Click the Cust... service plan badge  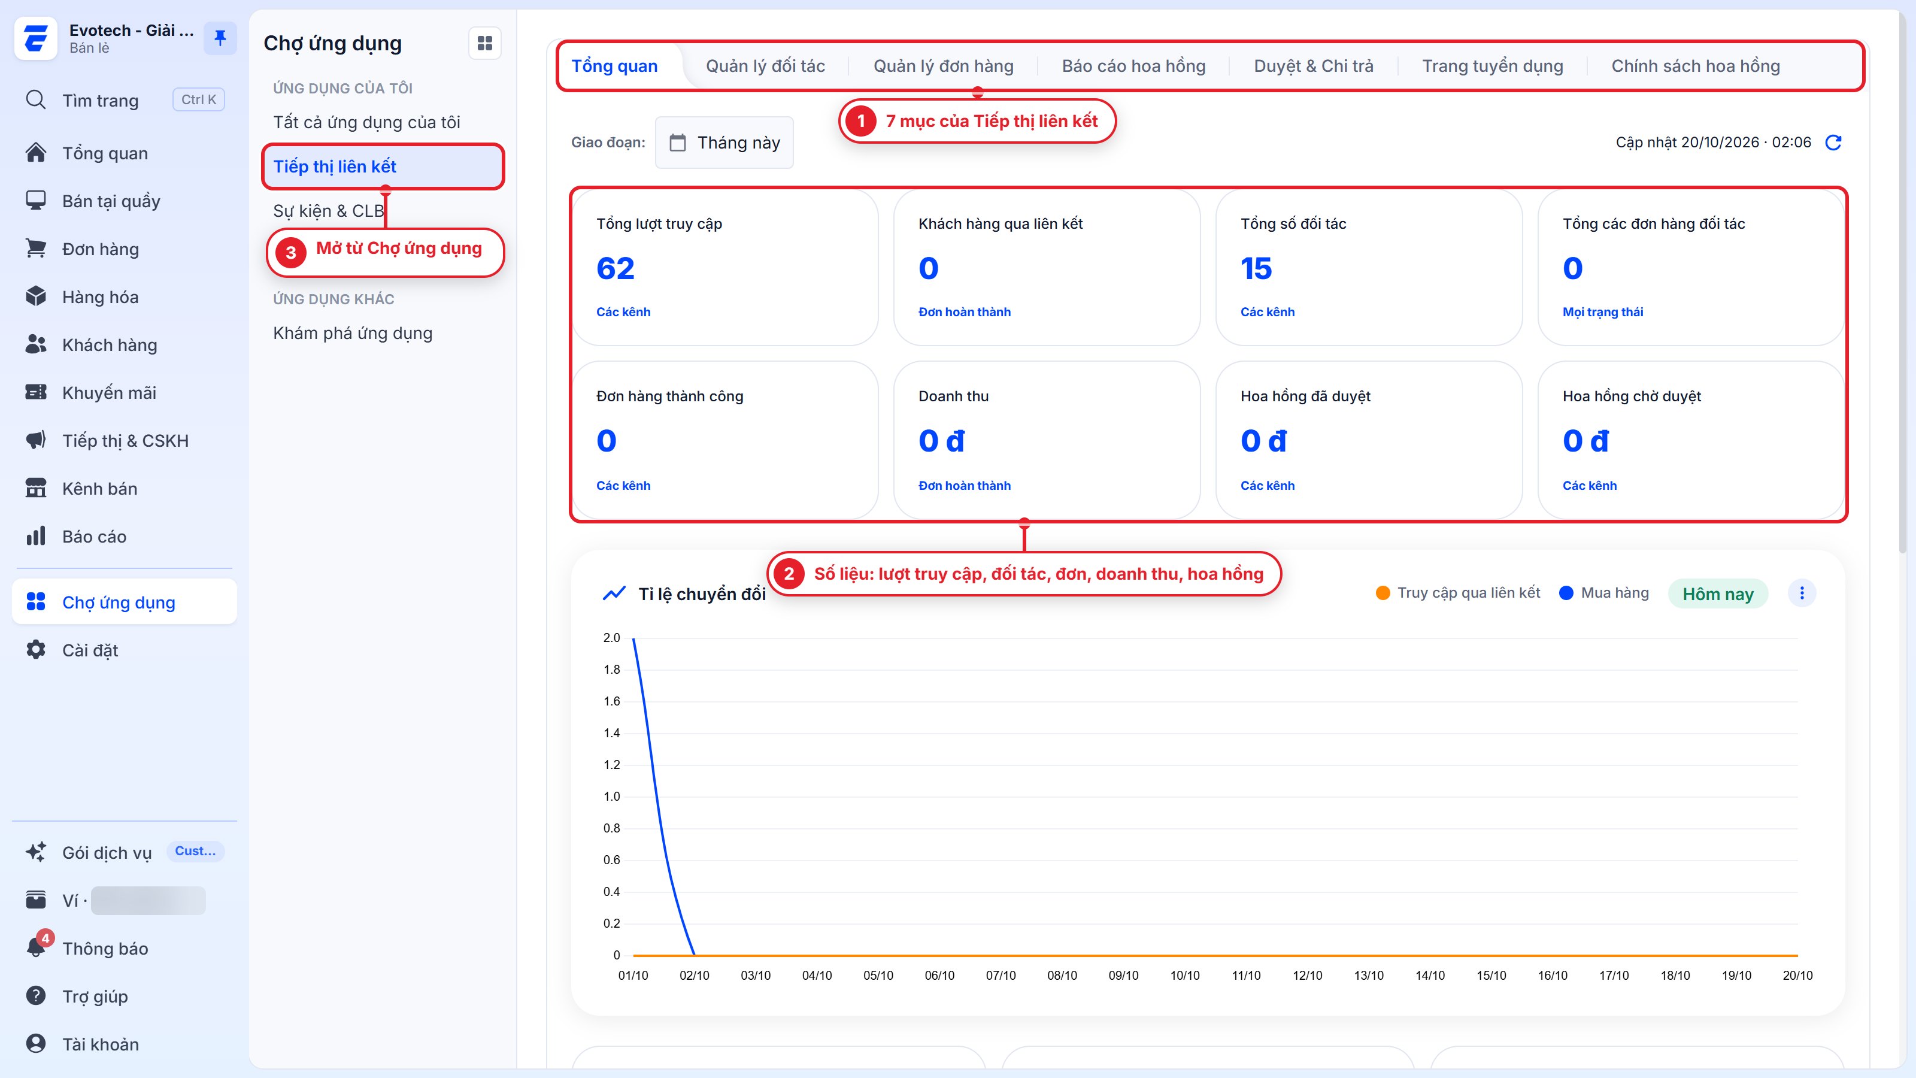click(195, 851)
